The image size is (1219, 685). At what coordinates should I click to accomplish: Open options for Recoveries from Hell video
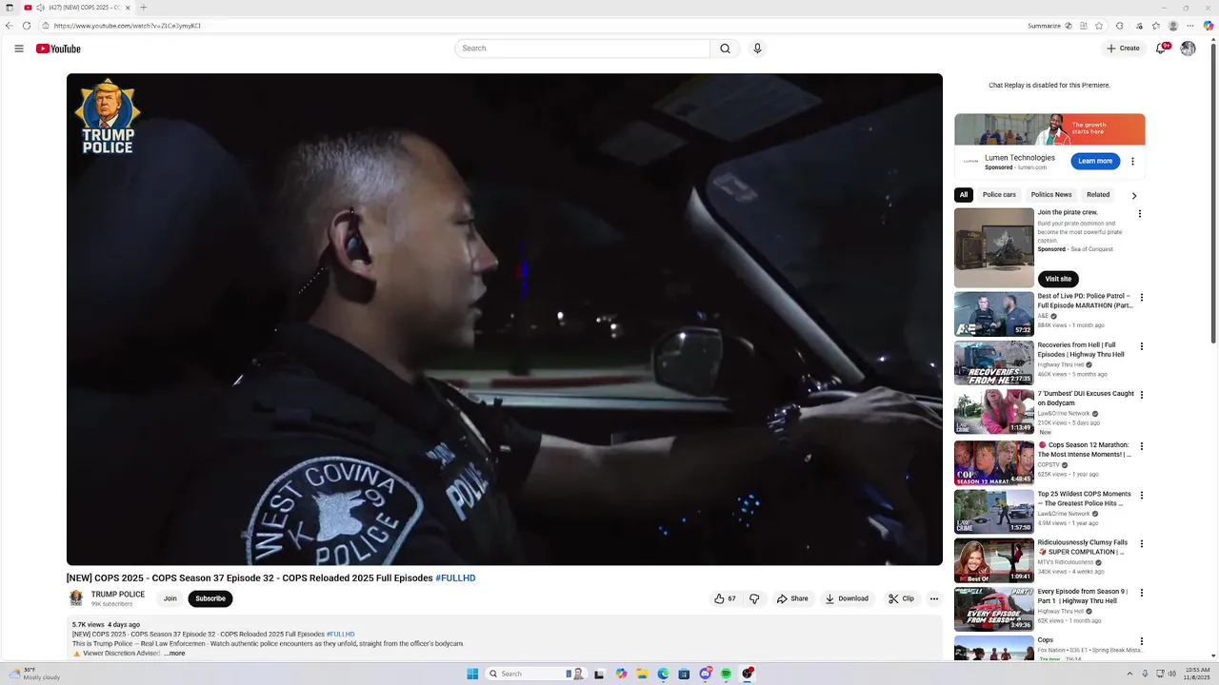tap(1141, 346)
